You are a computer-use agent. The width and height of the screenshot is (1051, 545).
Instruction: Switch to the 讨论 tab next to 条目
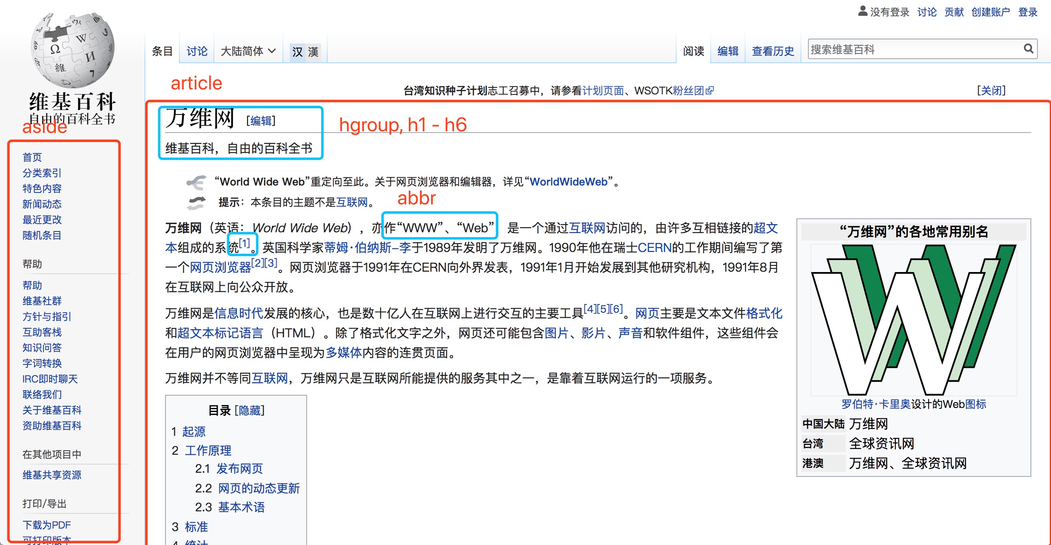pyautogui.click(x=197, y=51)
